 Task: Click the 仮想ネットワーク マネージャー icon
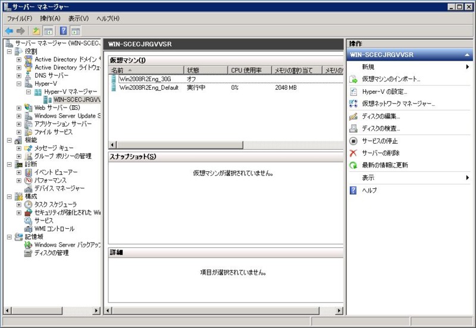(x=353, y=103)
